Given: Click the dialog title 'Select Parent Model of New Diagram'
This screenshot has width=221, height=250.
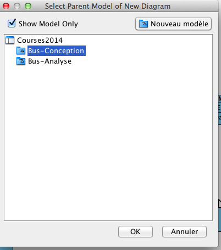Looking at the screenshot, I should click(108, 6).
